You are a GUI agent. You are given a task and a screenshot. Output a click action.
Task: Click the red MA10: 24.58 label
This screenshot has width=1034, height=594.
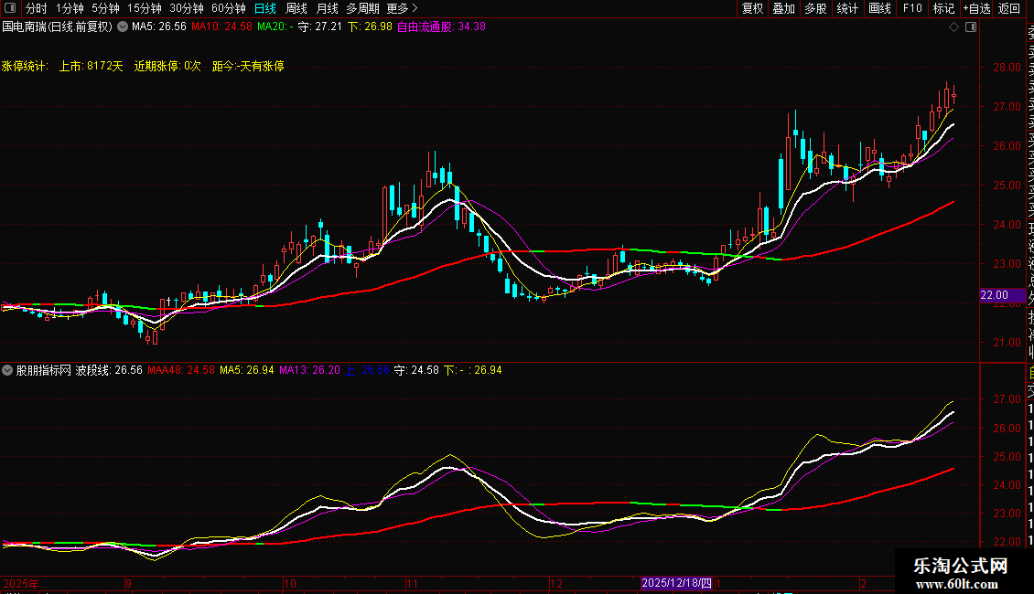(x=221, y=27)
